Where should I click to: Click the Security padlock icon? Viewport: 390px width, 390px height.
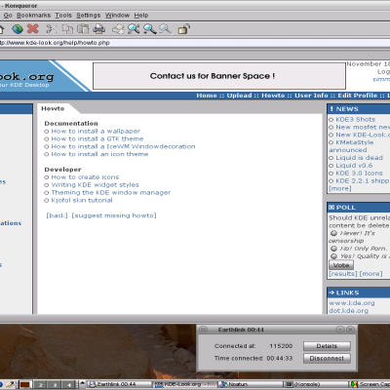(x=184, y=29)
